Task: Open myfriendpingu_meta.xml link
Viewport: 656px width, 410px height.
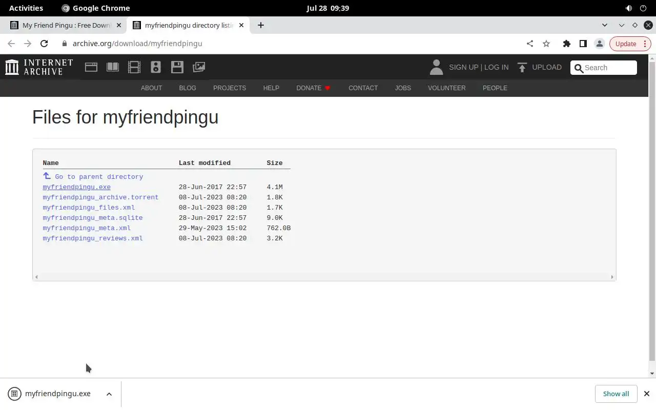Action: 87,228
